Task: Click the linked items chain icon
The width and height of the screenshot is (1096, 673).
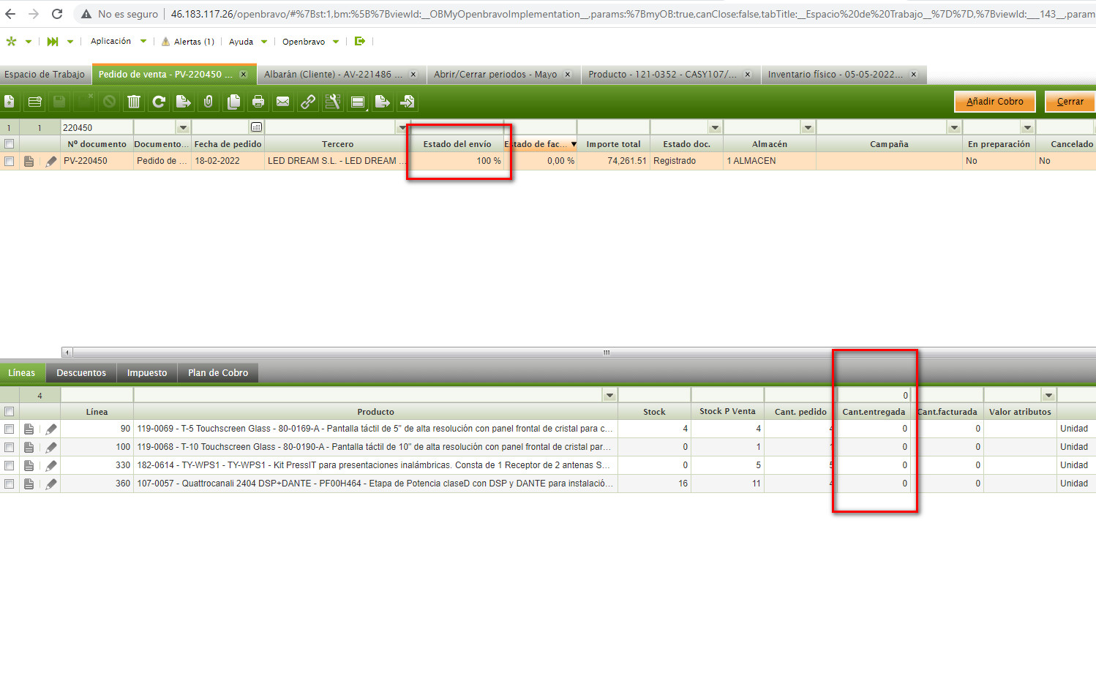Action: point(308,102)
